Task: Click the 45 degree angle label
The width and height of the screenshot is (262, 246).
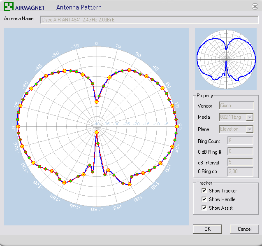Action: coord(155,68)
